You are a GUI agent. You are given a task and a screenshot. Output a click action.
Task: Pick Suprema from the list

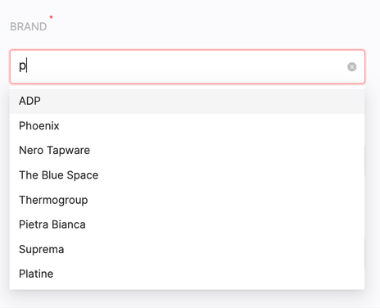pyautogui.click(x=187, y=249)
